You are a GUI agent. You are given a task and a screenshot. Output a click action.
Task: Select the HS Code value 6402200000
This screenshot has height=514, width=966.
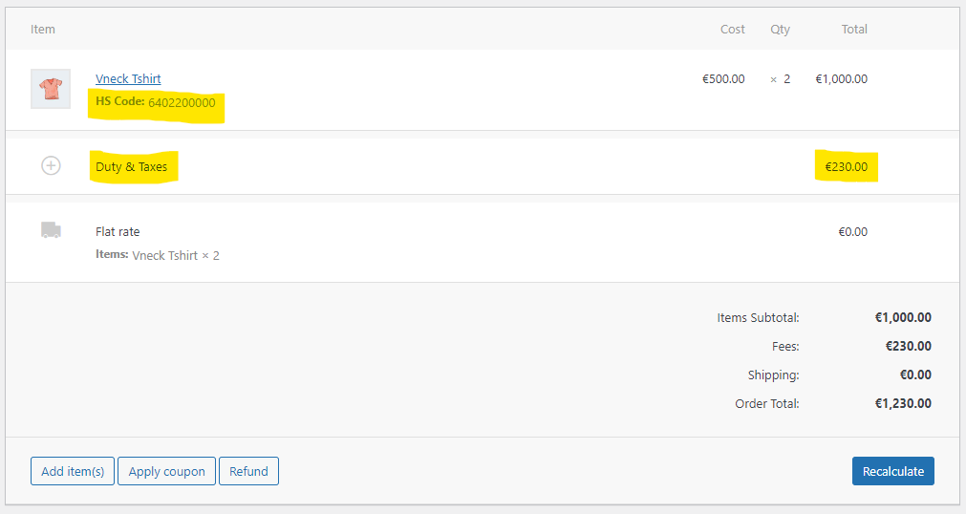182,103
